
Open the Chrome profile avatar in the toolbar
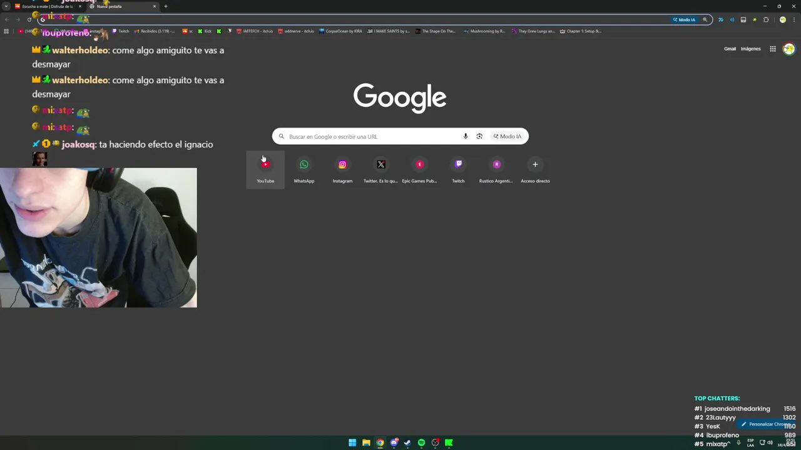(x=782, y=19)
